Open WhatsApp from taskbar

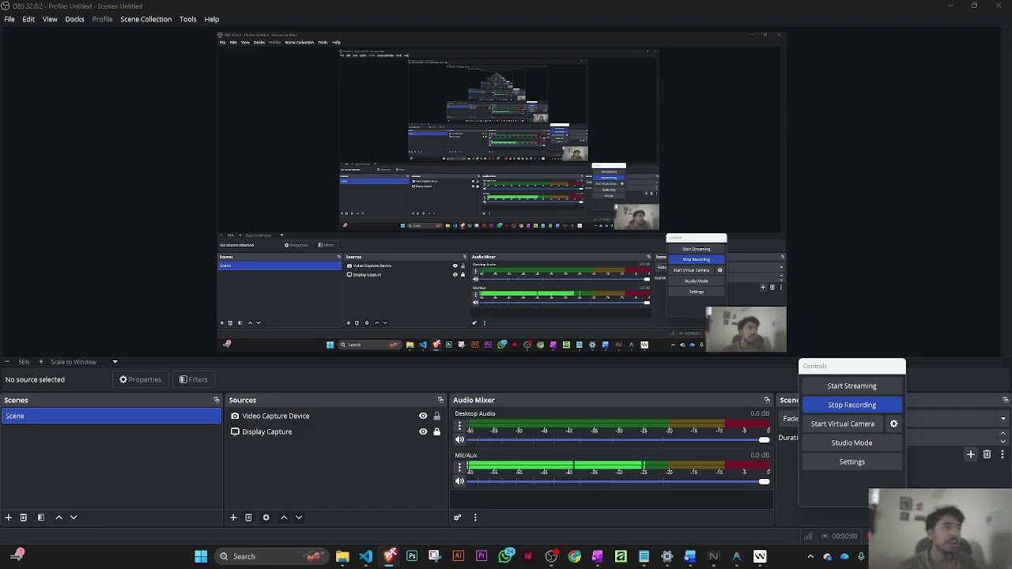(505, 556)
